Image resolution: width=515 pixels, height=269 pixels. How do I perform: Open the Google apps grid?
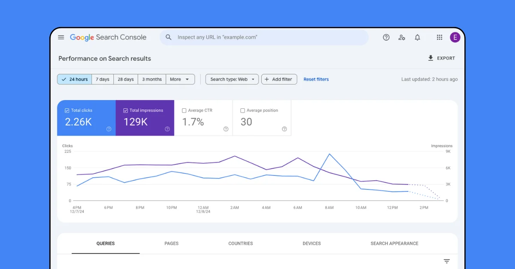439,37
